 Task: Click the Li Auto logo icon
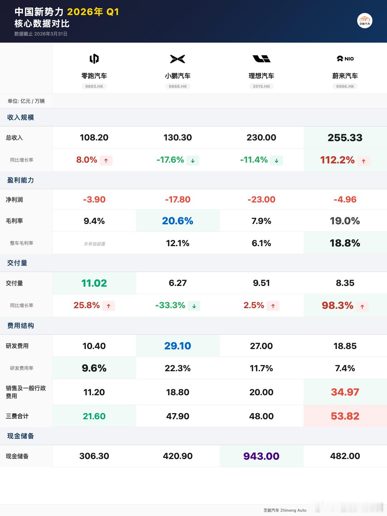pyautogui.click(x=261, y=59)
